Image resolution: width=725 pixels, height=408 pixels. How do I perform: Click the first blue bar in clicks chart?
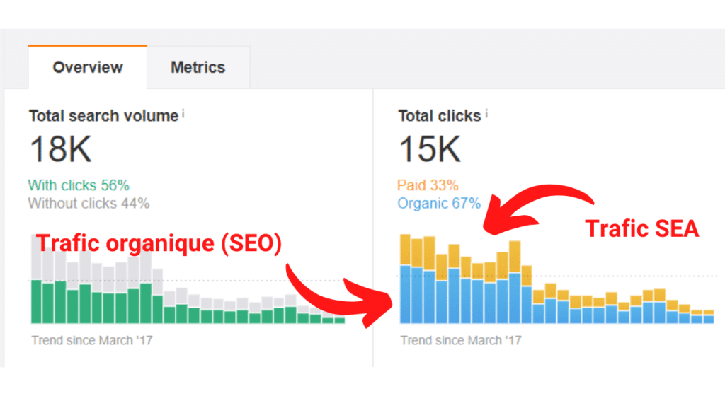405,294
